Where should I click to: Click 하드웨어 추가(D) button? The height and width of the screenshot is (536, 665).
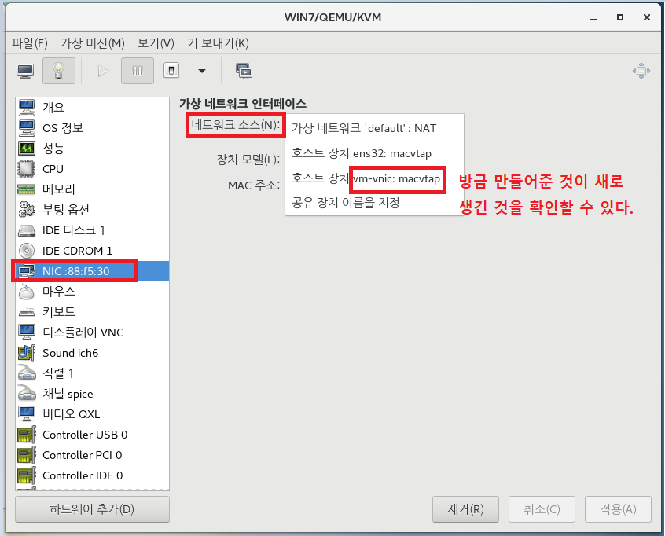coord(92,509)
